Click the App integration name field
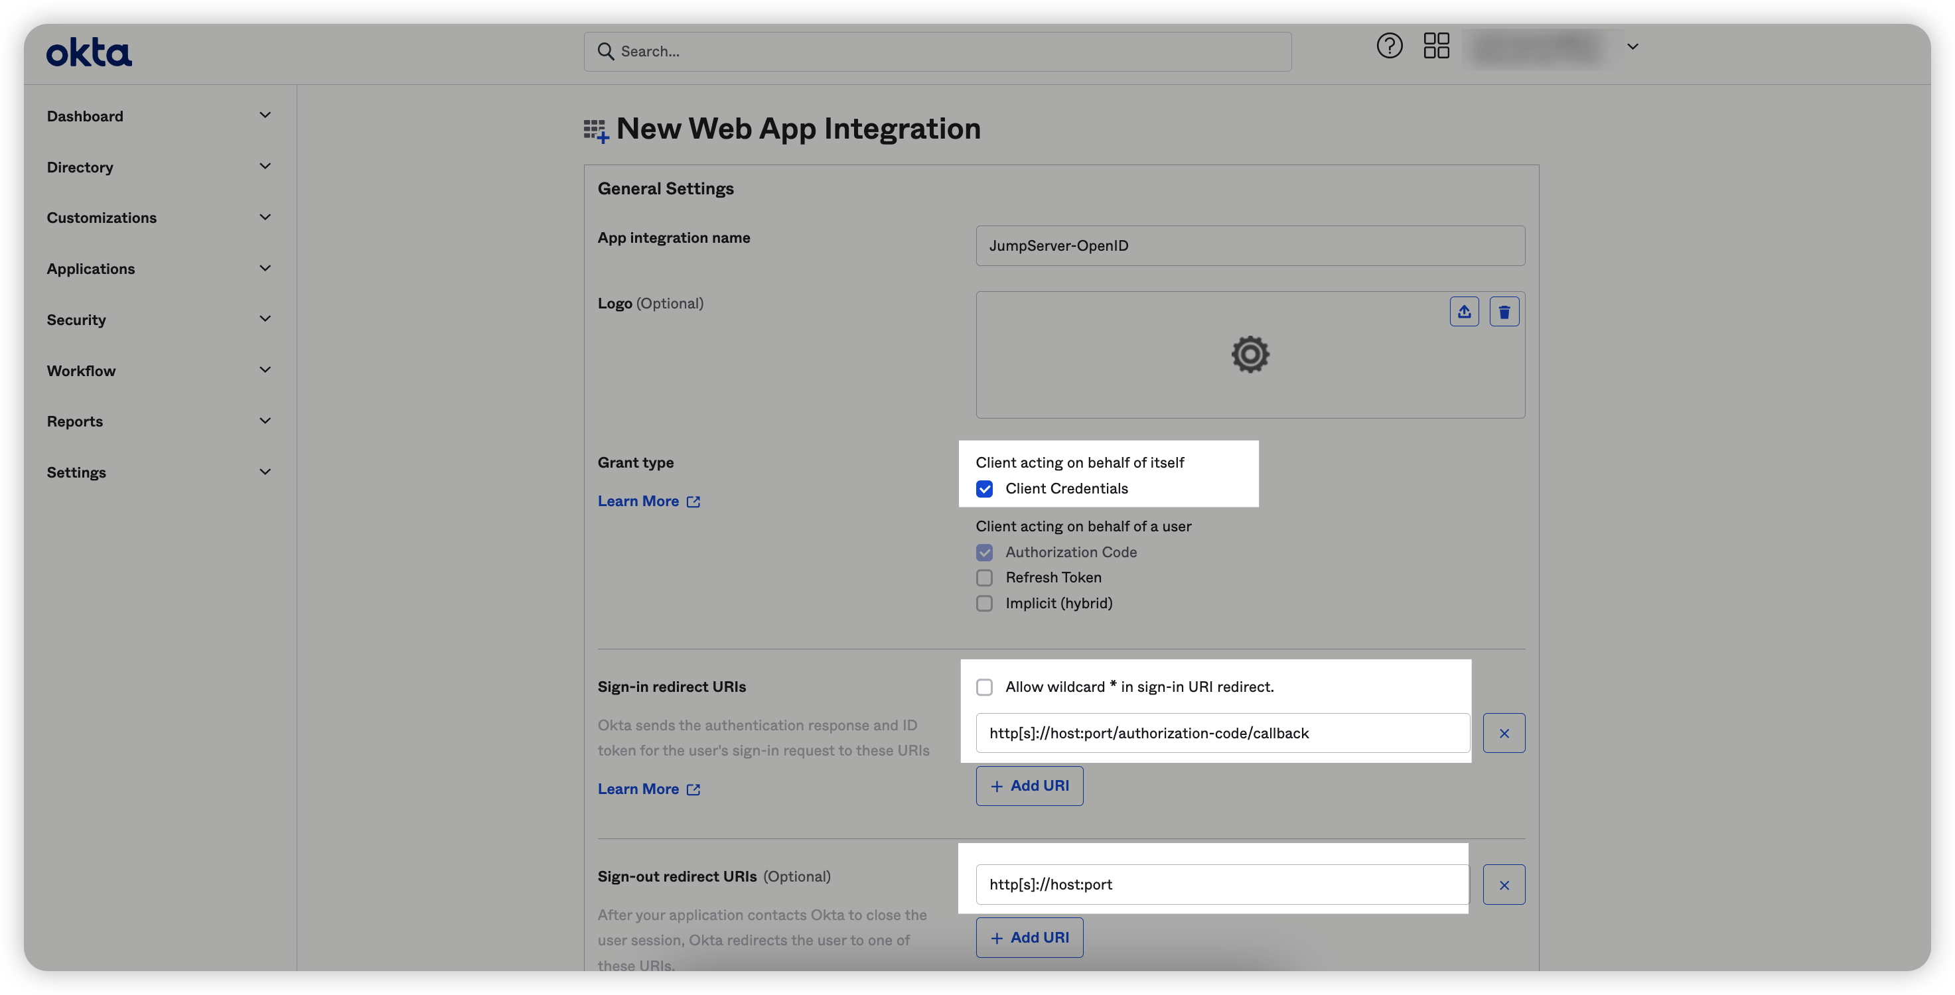Screen dimensions: 1955x995 pos(1249,245)
